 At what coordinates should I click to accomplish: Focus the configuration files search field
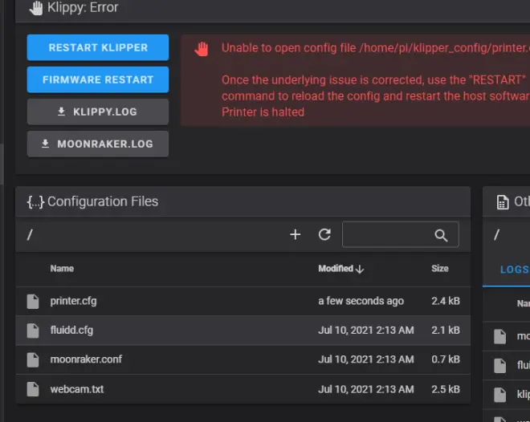pyautogui.click(x=401, y=234)
